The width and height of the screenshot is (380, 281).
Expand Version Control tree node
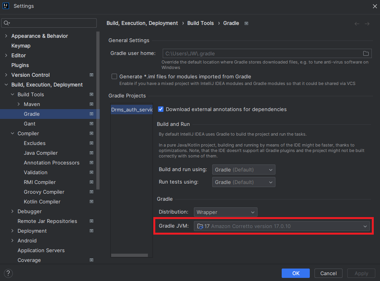click(6, 75)
